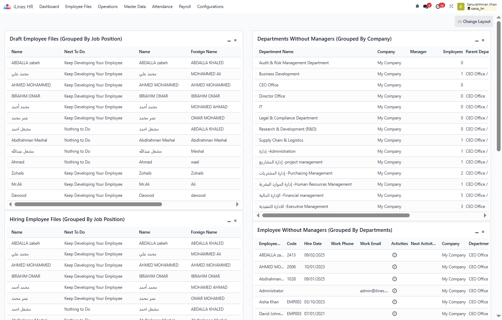The height and width of the screenshot is (320, 502).
Task: Click the iLines HR app title
Action: (x=23, y=7)
